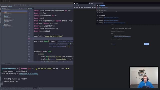Click 'Checking the proxy and the firewall' link
This screenshot has width=160, height=90.
tap(122, 36)
